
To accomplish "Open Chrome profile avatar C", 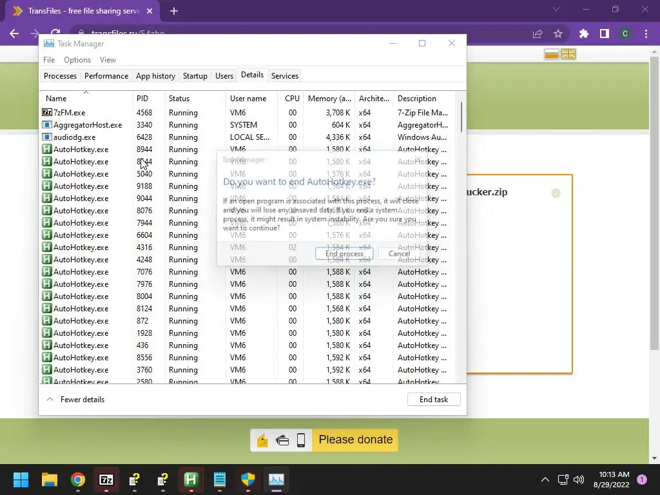I will (x=625, y=34).
